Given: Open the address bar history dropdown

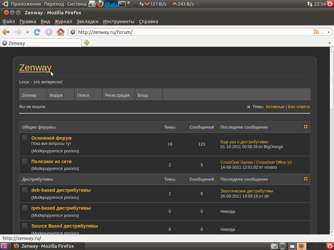Looking at the screenshot, I should click(x=329, y=32).
